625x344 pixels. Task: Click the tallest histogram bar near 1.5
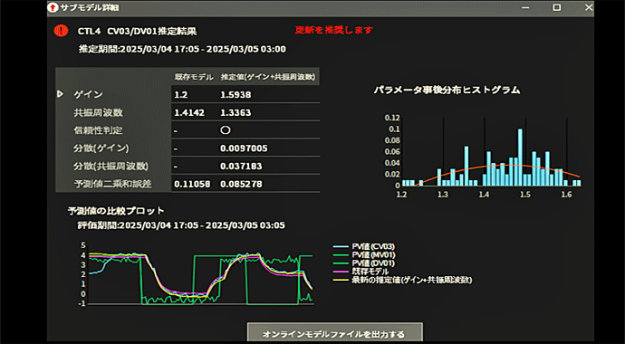520,157
